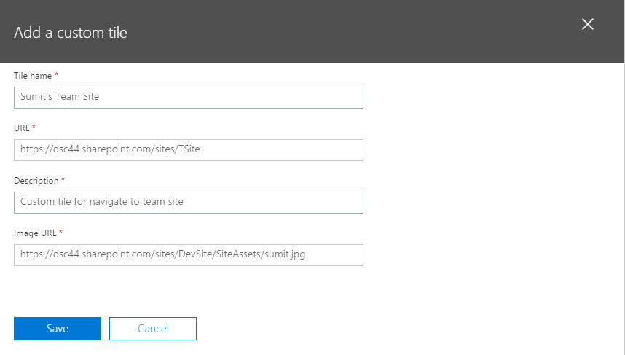This screenshot has width=625, height=355.
Task: Click the red asterisk next to URL
Action: point(34,128)
